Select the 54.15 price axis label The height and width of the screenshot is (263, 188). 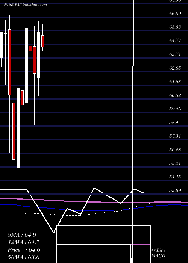(x=175, y=177)
